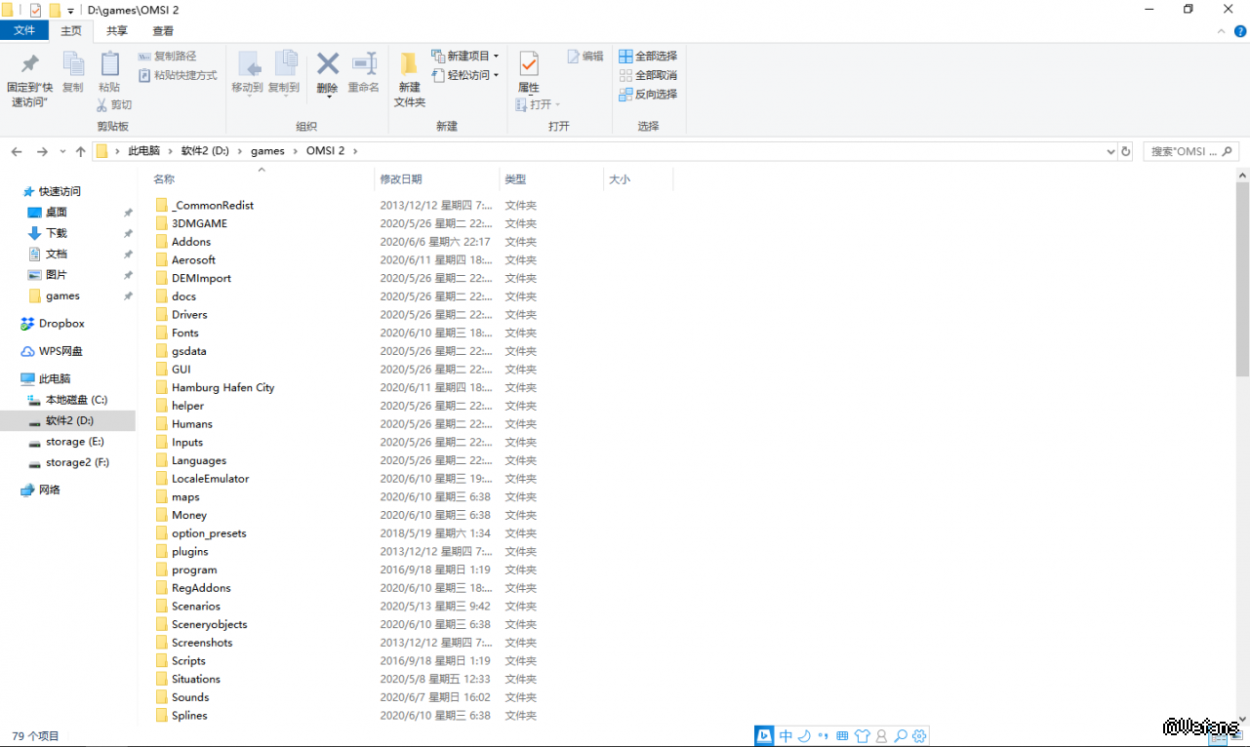Viewport: 1250px width, 747px height.
Task: Select 桌面 in the navigation pane
Action: click(x=57, y=213)
